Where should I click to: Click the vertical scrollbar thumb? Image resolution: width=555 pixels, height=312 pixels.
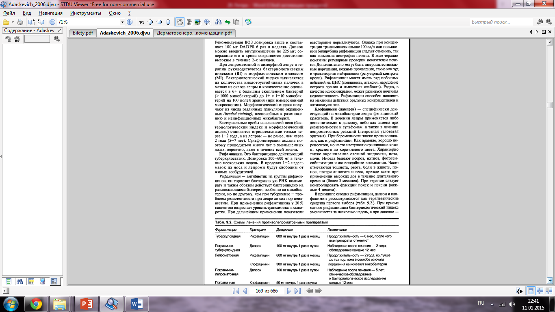point(550,105)
